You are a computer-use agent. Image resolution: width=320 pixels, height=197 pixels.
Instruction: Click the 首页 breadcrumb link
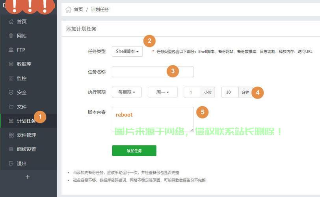tap(78, 9)
